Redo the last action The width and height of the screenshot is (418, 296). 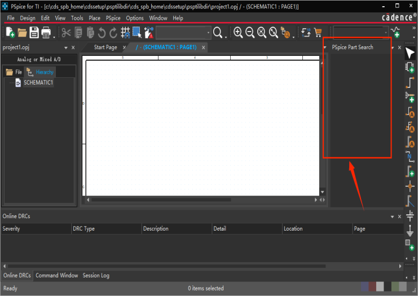click(x=113, y=33)
